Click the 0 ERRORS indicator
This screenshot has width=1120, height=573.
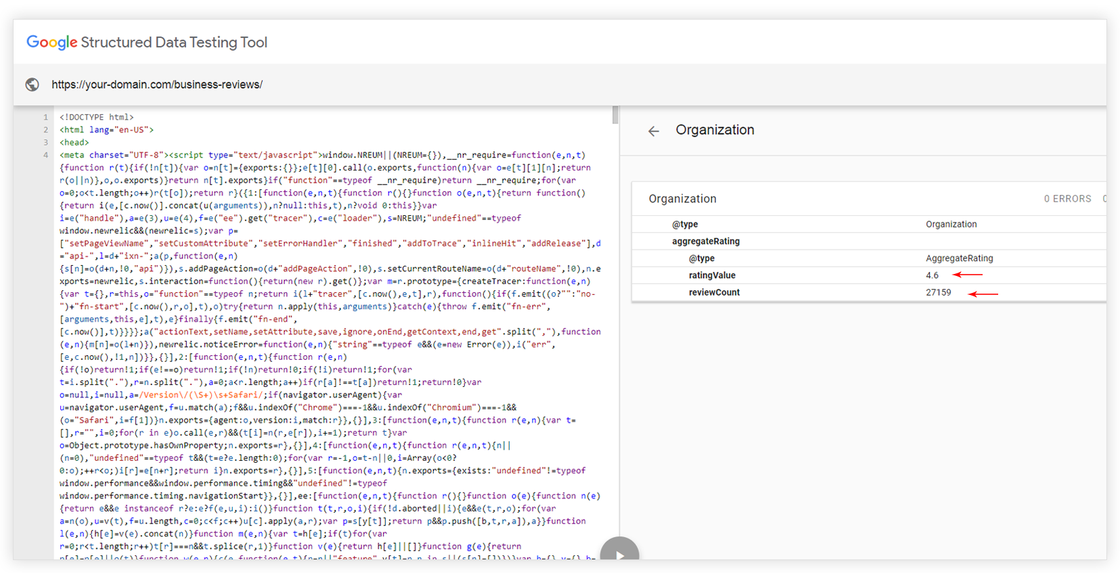(x=1067, y=199)
